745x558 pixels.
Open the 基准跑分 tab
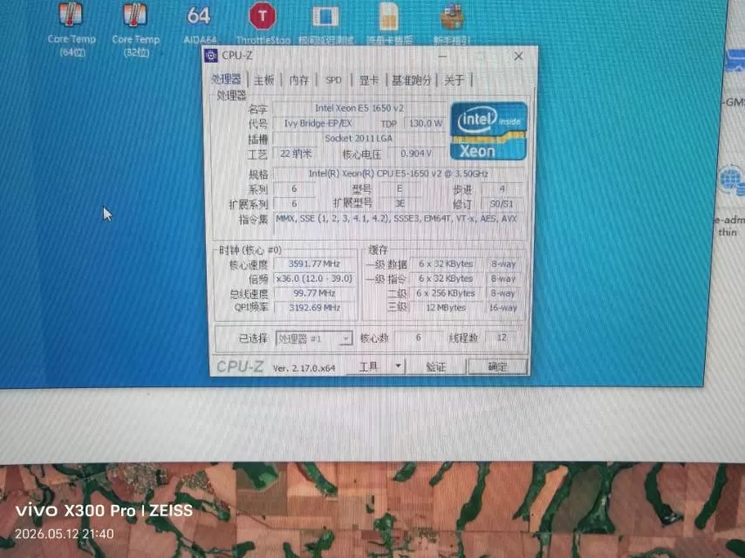[412, 80]
